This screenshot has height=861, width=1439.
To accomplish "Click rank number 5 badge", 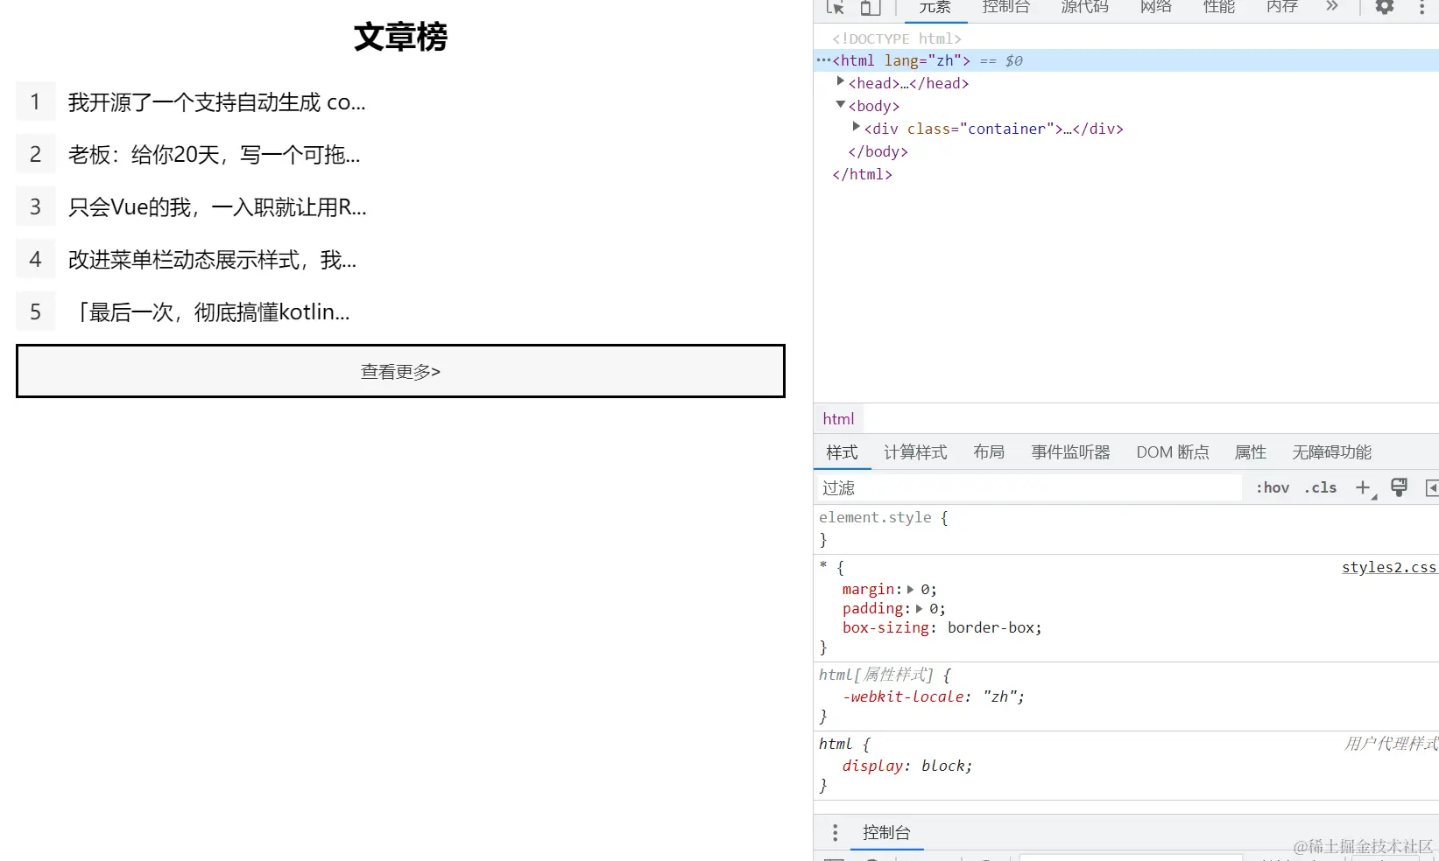I will click(36, 311).
